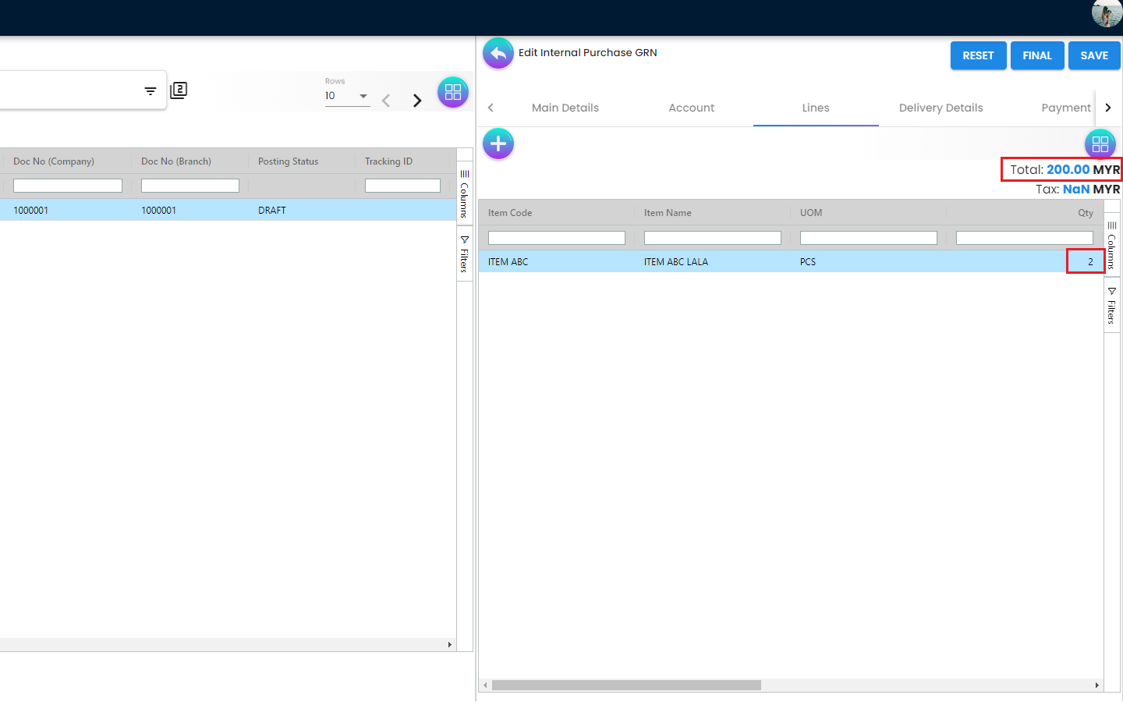
Task: Expand Columns side panel in the Lines grid
Action: tap(1111, 245)
